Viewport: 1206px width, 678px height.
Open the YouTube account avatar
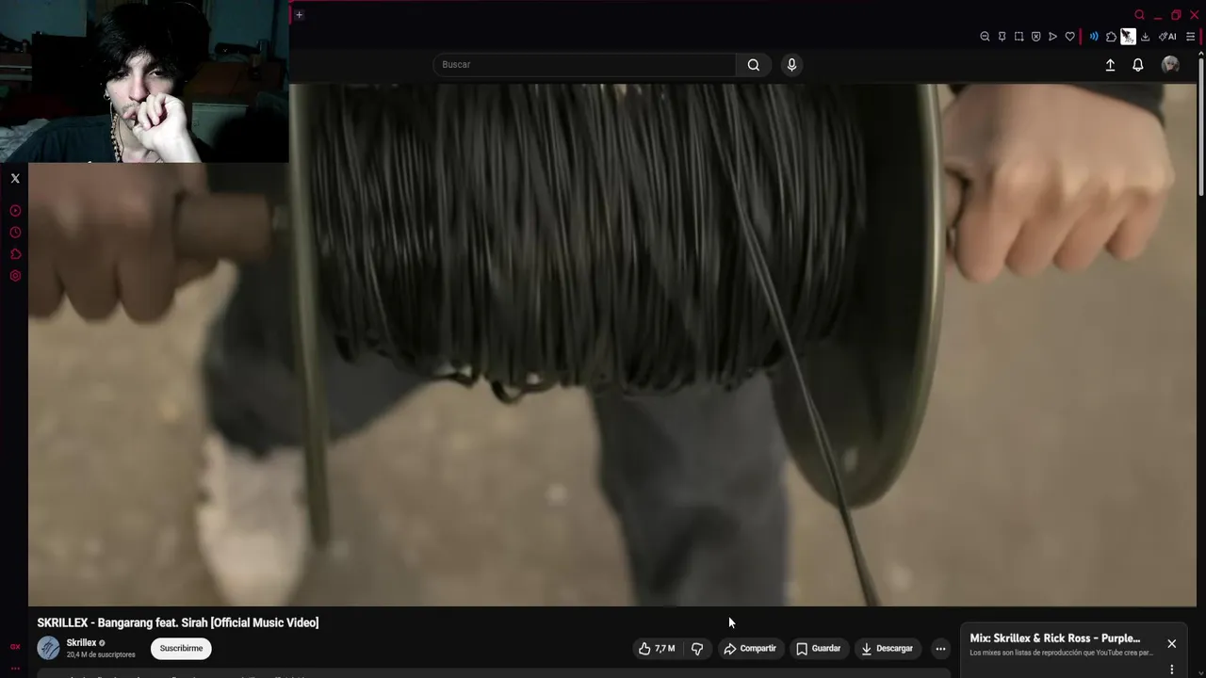(x=1170, y=64)
